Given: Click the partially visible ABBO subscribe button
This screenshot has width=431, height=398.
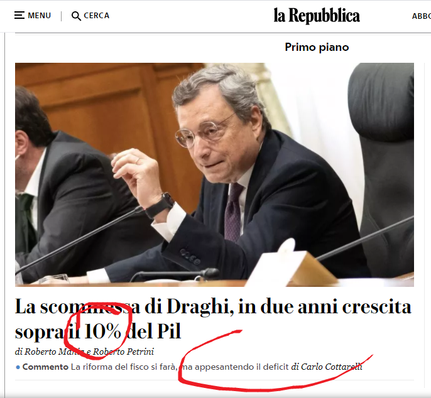Looking at the screenshot, I should click(x=421, y=16).
